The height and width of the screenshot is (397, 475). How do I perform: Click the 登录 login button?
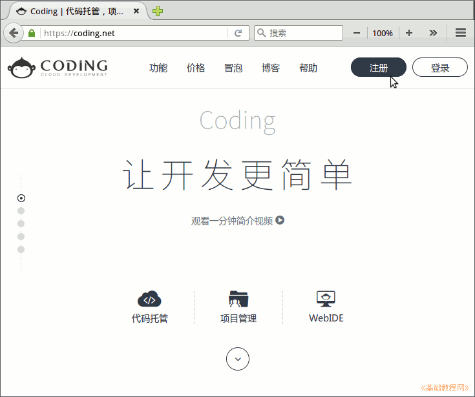[x=440, y=67]
